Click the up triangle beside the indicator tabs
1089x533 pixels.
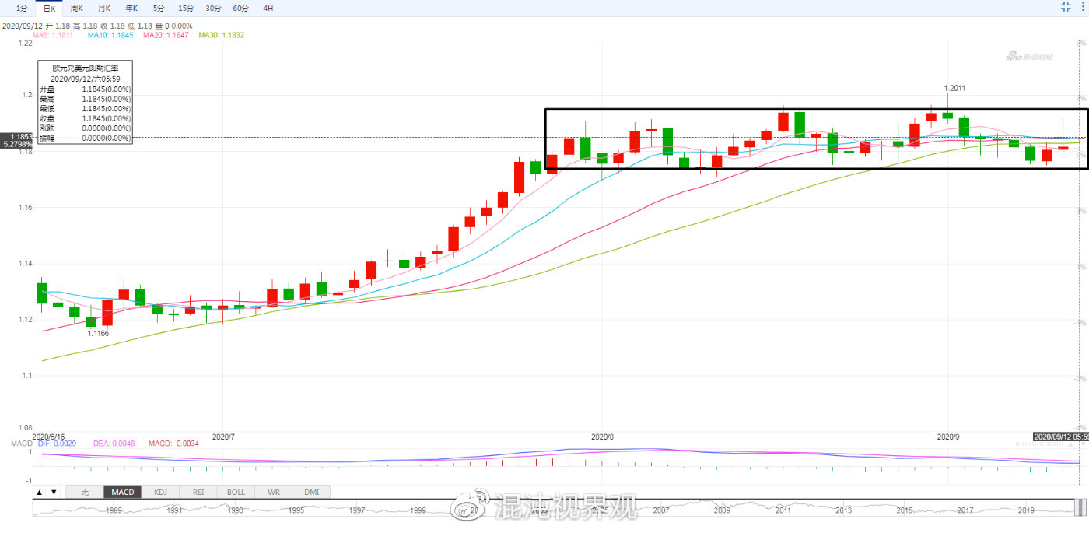[x=39, y=492]
